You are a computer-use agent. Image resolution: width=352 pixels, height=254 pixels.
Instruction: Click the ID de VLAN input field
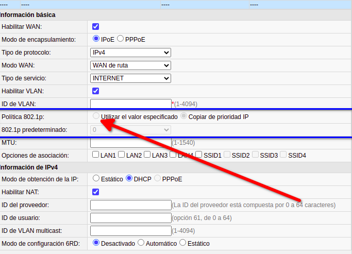[x=130, y=104]
